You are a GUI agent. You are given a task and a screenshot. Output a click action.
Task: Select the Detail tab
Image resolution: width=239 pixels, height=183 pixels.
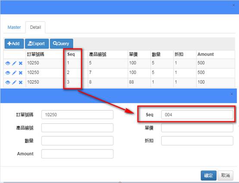pos(35,27)
